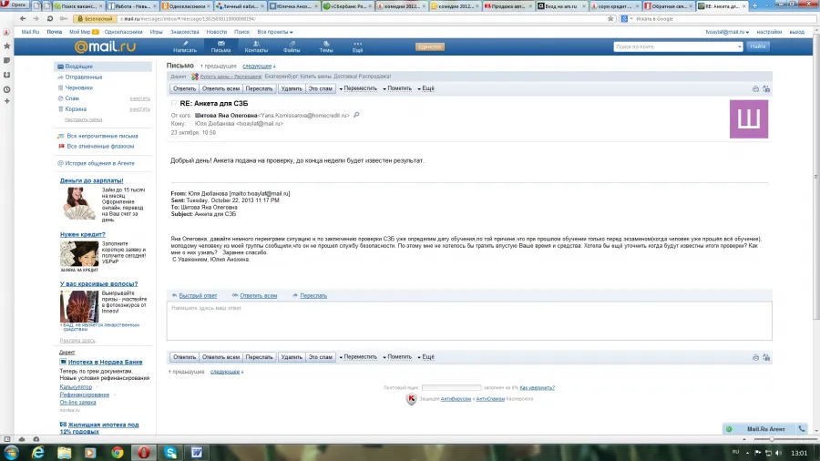This screenshot has height=461, width=820.
Task: Click the translate icon in top message toolbar
Action: tap(766, 89)
